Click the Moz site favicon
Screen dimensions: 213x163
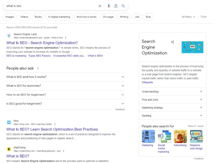coord(9,122)
